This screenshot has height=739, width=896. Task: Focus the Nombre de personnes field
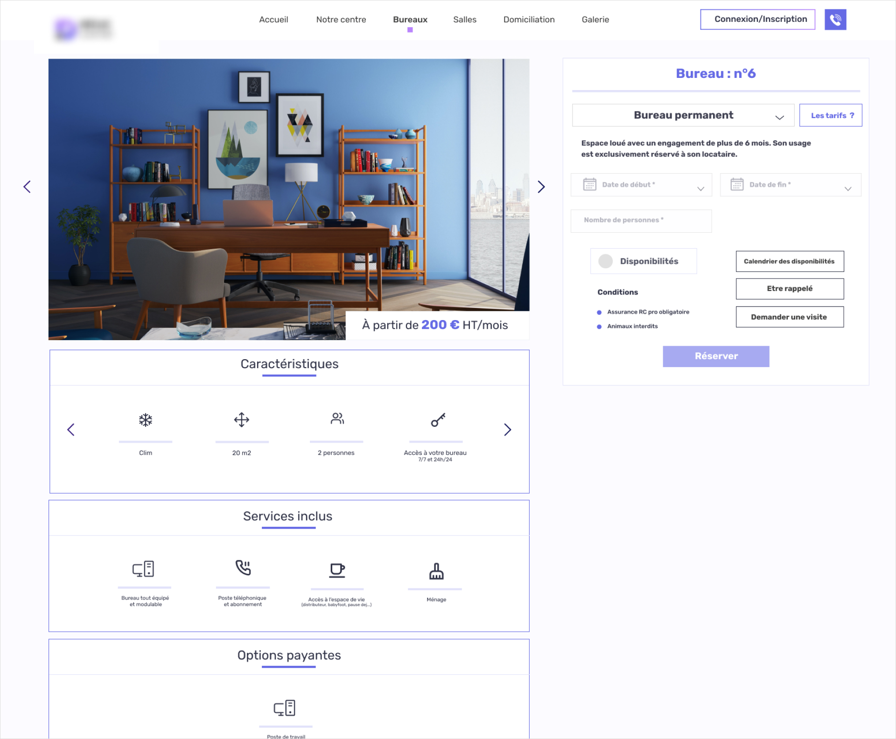(641, 221)
